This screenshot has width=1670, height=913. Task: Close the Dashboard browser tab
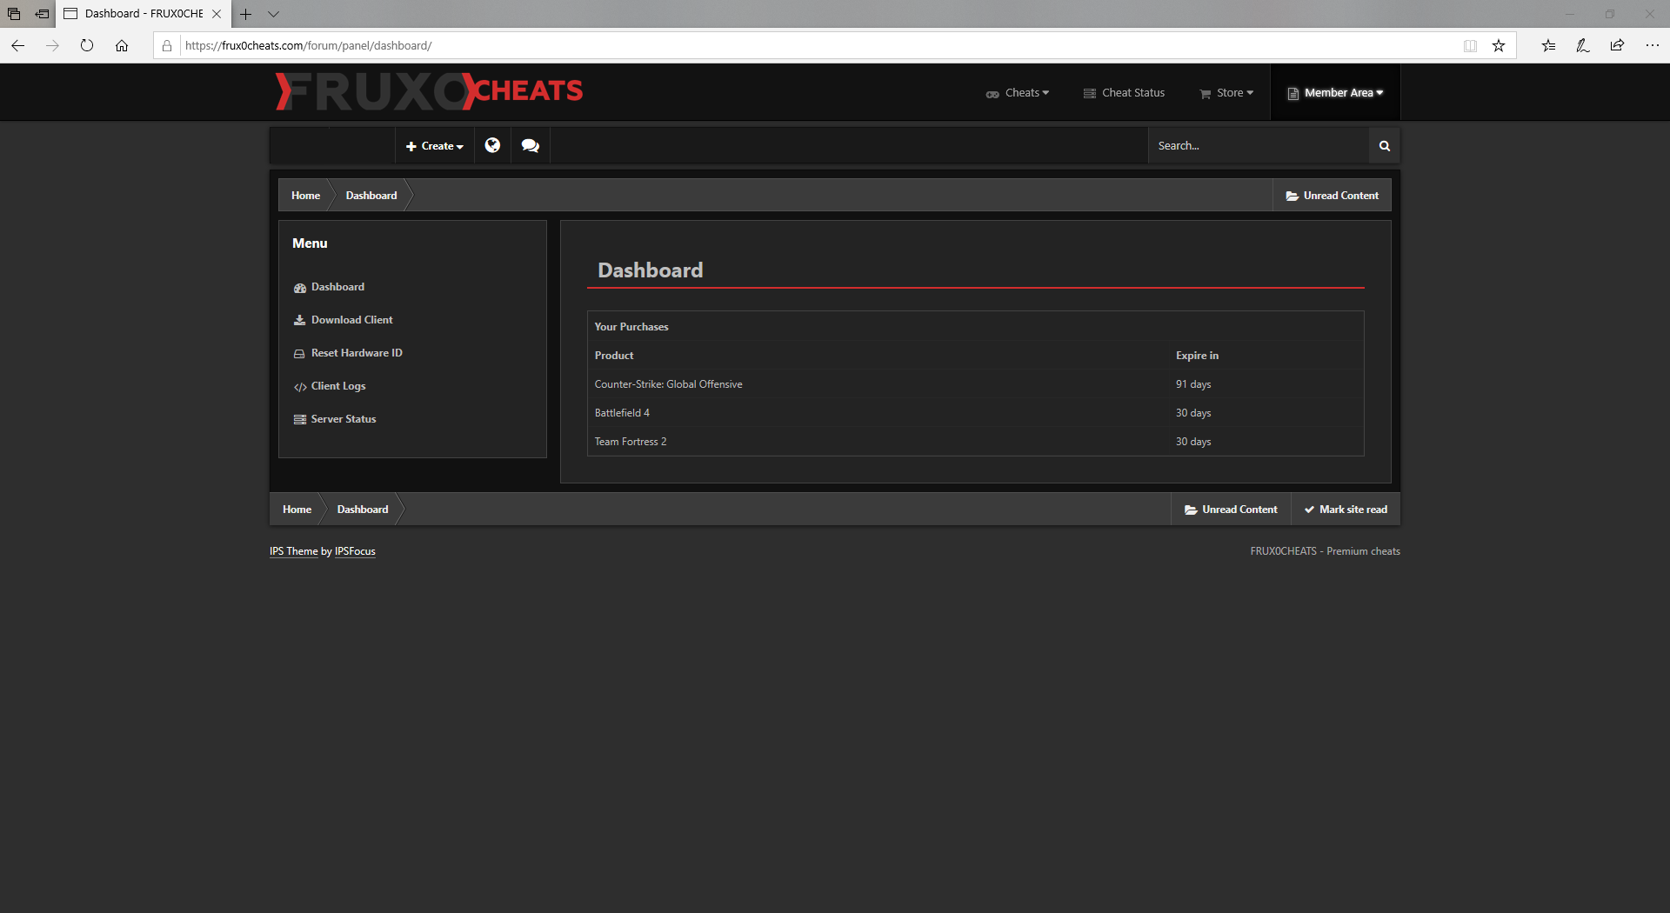[x=217, y=14]
